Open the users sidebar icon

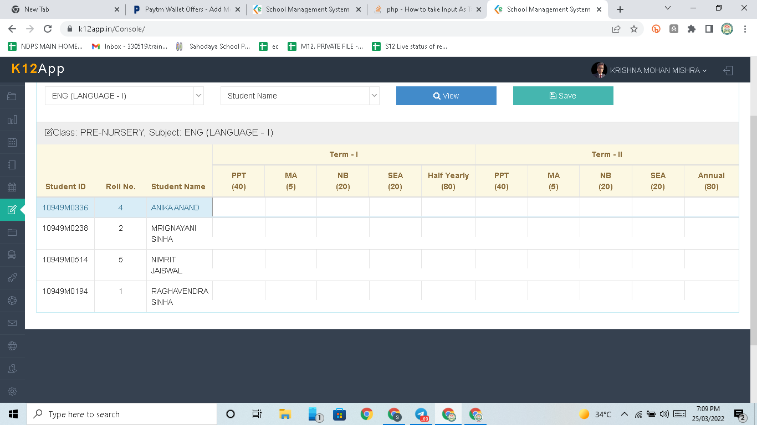point(12,369)
